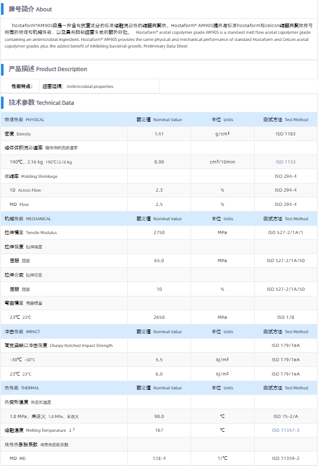Select the 冲击性能 IMPACT table header
318x466 pixels.
26,332
